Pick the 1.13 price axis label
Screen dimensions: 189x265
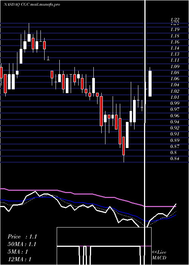point(175,54)
